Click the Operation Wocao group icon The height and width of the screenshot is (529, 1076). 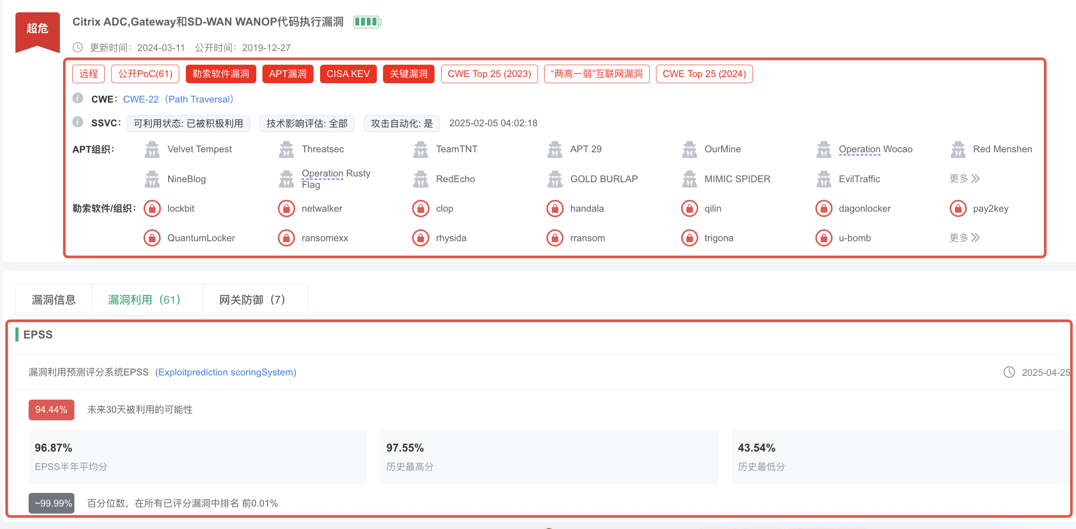(x=824, y=150)
